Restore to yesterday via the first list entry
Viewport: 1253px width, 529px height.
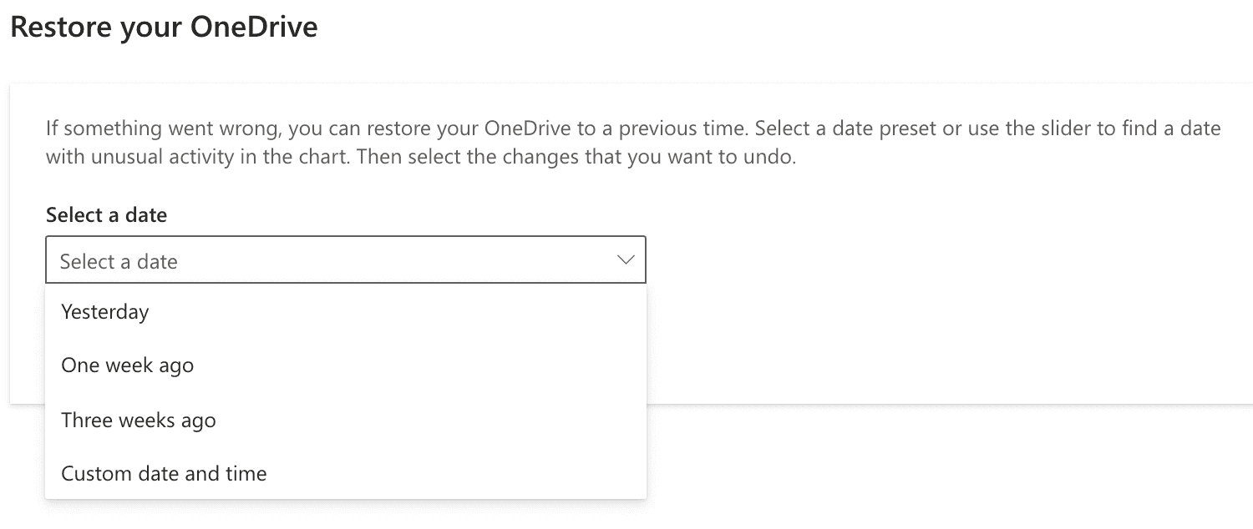tap(346, 312)
